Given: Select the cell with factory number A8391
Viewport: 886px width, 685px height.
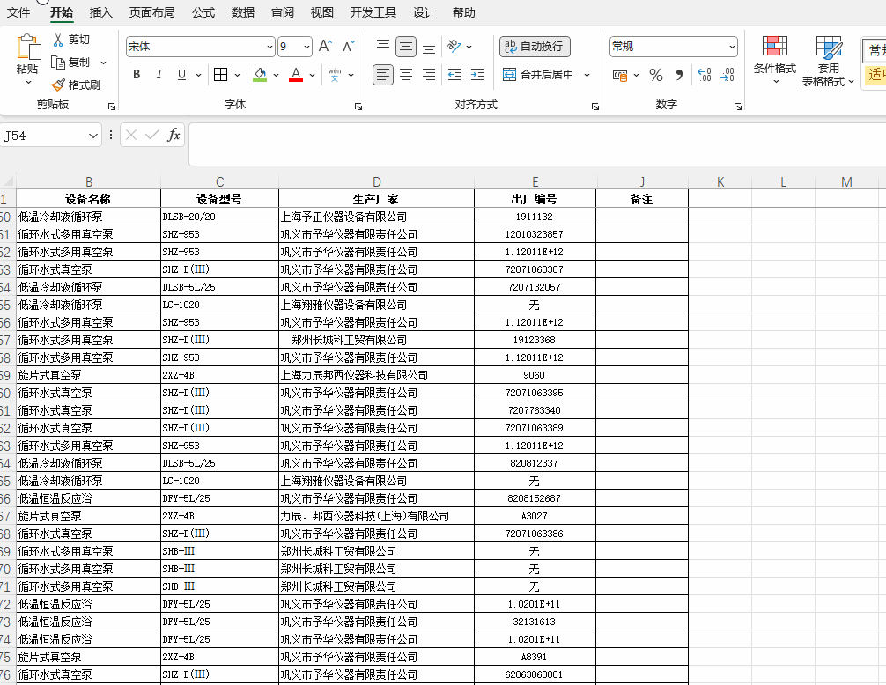Looking at the screenshot, I should click(535, 657).
